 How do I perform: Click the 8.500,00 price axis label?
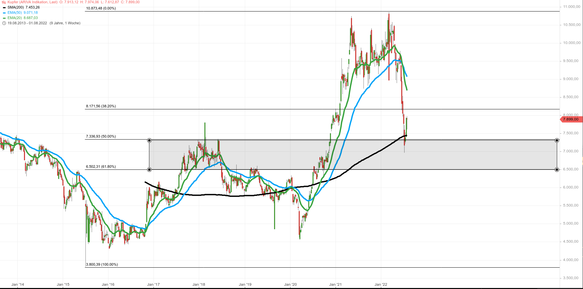pyautogui.click(x=571, y=97)
